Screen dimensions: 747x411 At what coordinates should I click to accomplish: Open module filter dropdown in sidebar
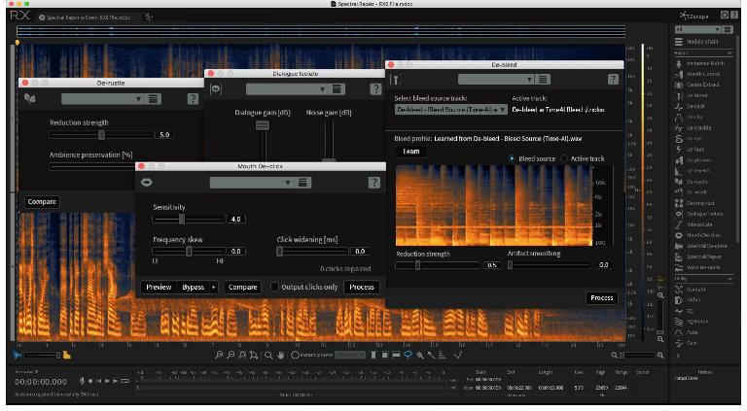pyautogui.click(x=697, y=29)
